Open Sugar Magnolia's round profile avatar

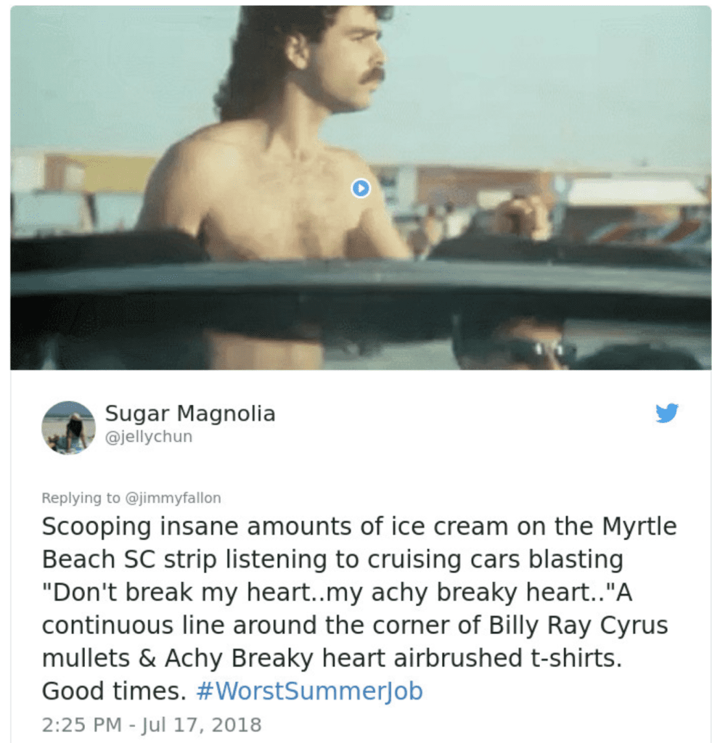[69, 428]
